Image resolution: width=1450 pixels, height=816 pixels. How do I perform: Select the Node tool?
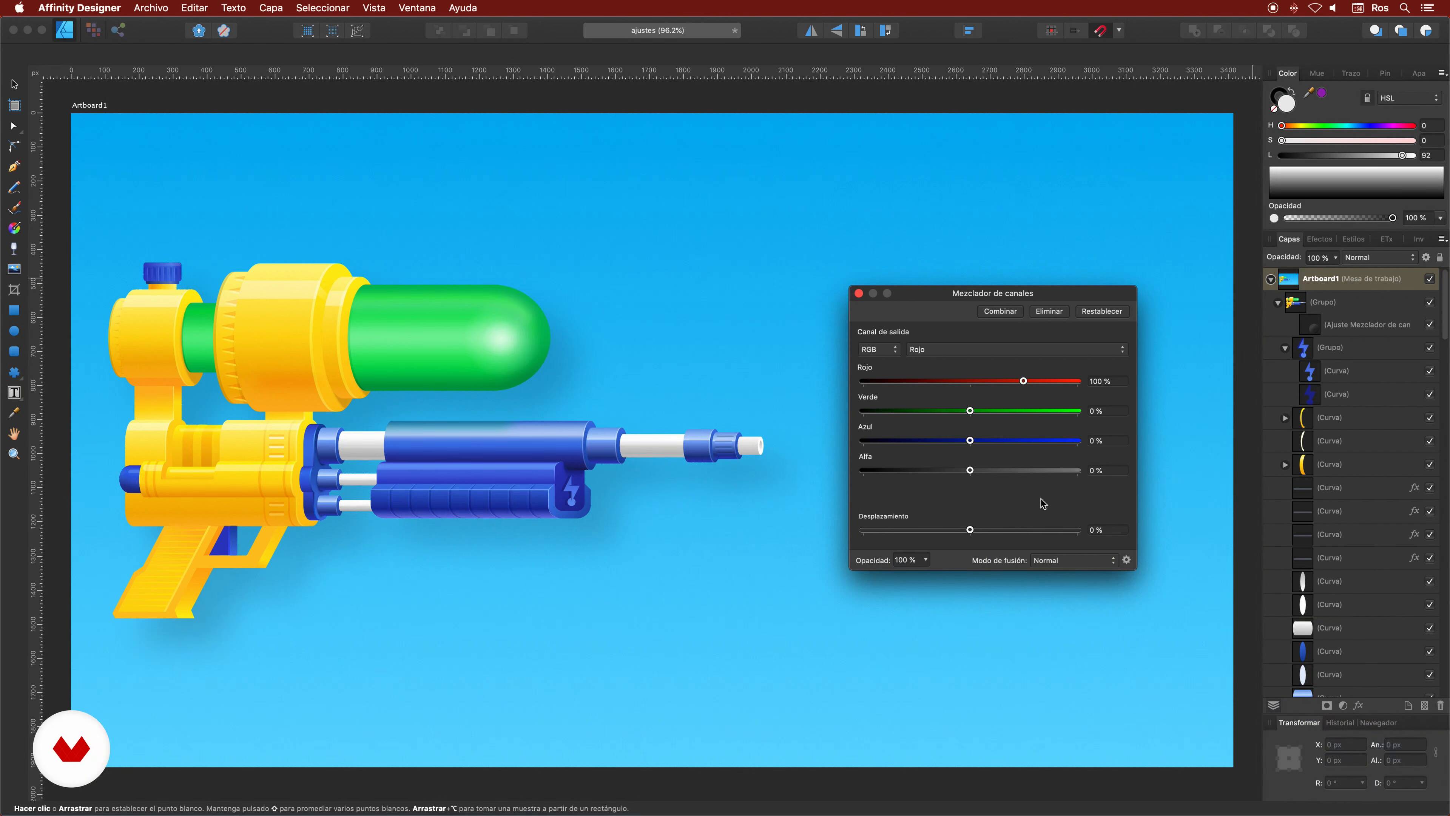(15, 126)
